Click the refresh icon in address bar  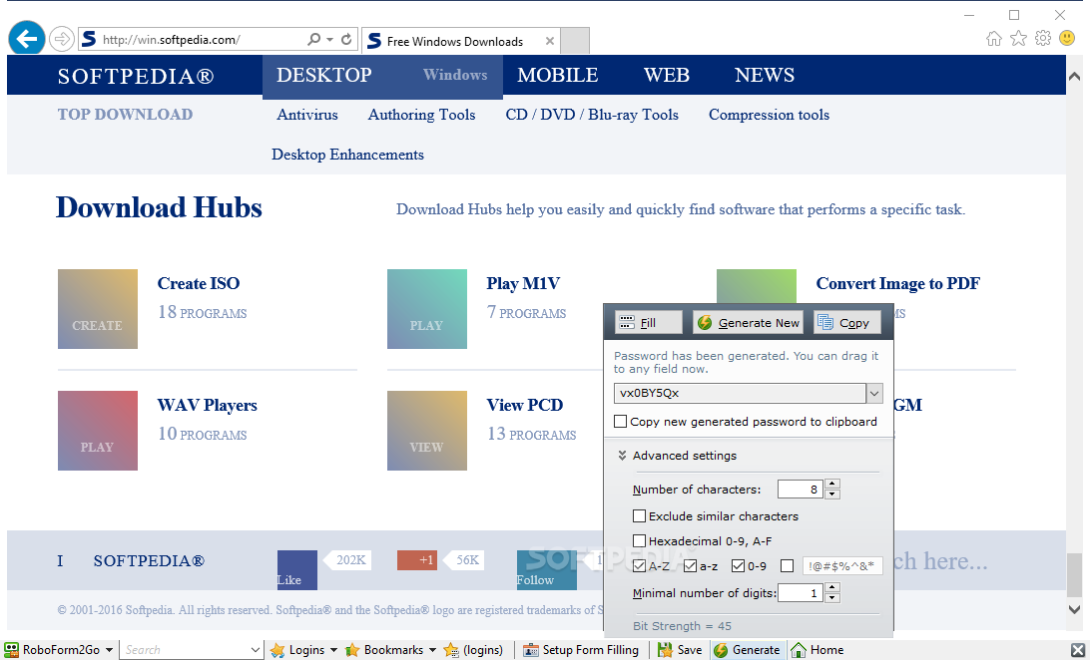[346, 40]
